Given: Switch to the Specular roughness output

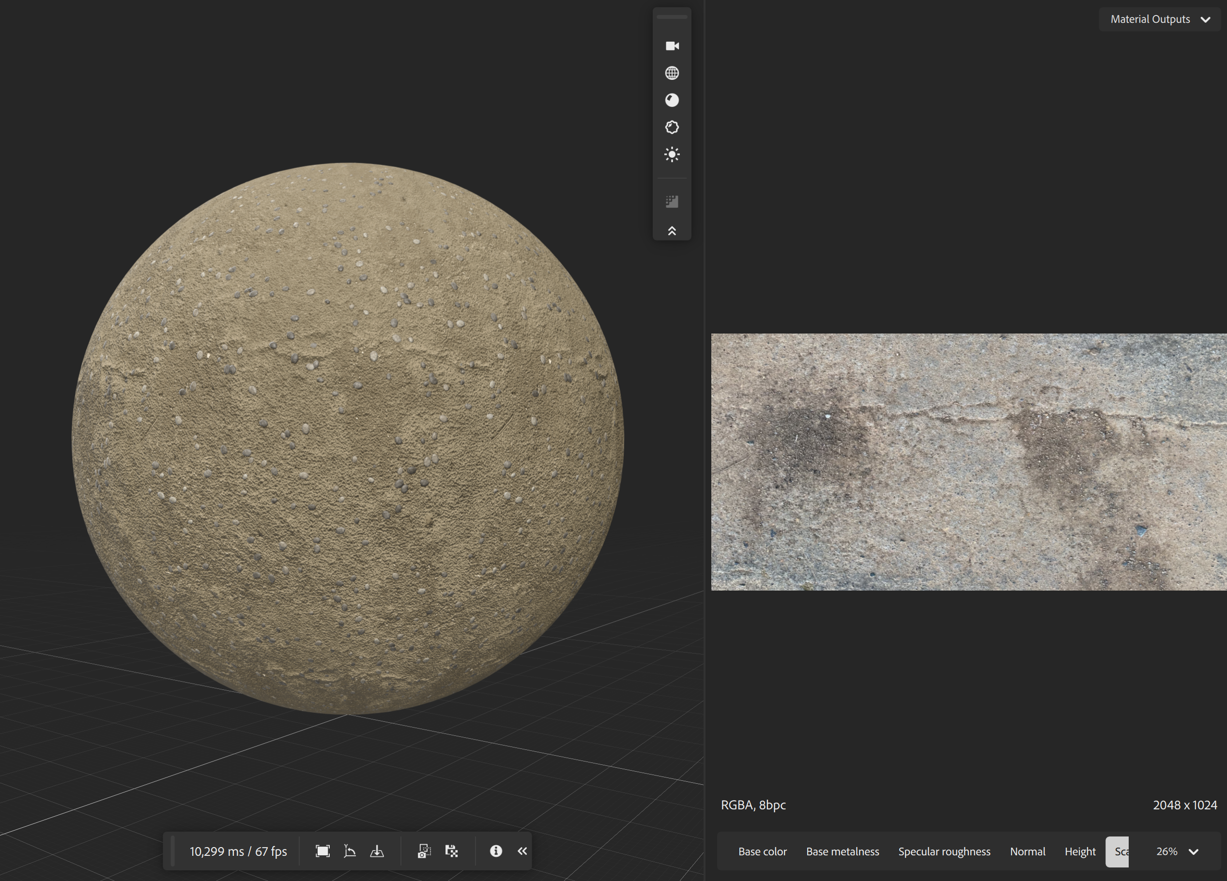Looking at the screenshot, I should click(x=944, y=852).
